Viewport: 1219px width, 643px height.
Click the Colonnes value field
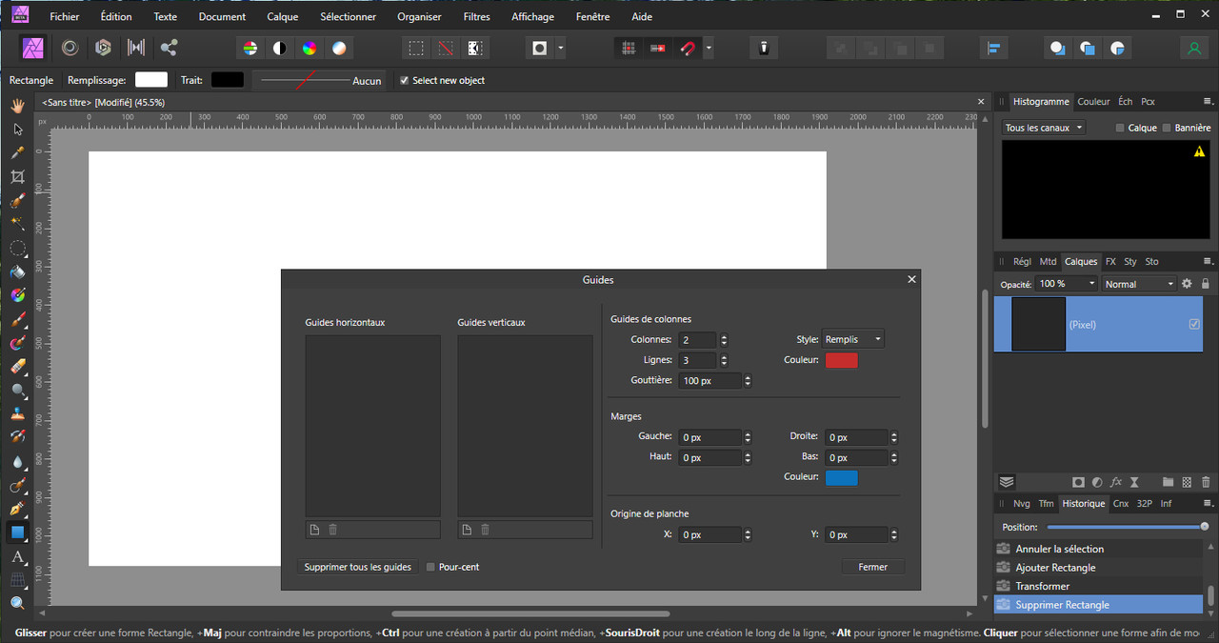[x=697, y=340]
